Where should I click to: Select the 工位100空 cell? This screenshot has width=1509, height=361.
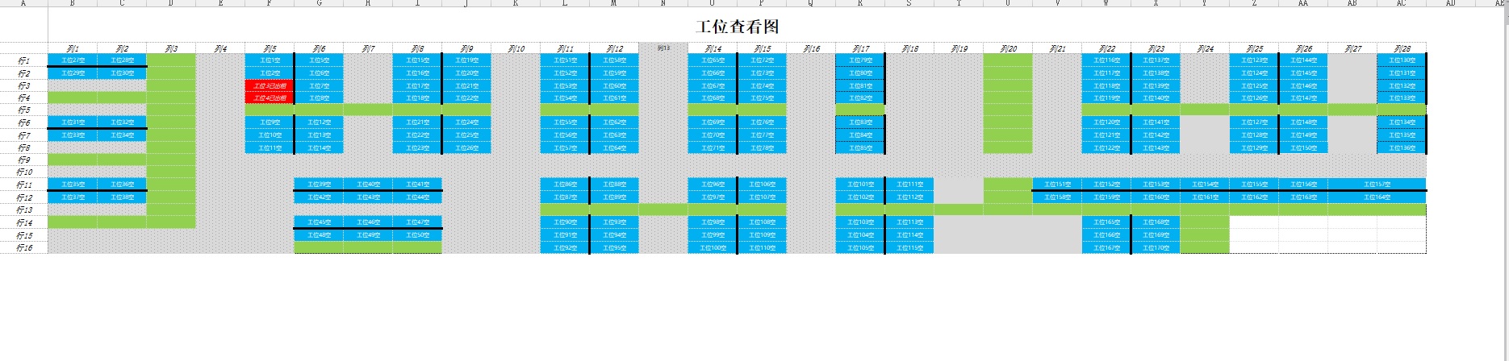713,247
